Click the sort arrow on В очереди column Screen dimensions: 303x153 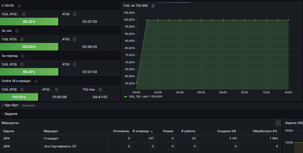[x=152, y=132]
